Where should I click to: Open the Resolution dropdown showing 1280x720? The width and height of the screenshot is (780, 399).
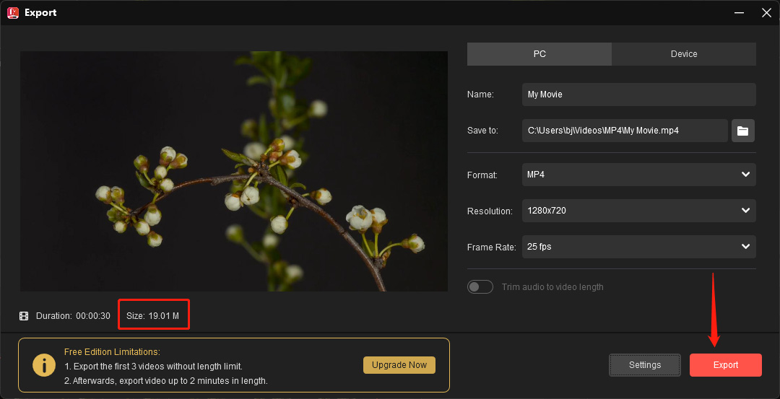point(638,211)
